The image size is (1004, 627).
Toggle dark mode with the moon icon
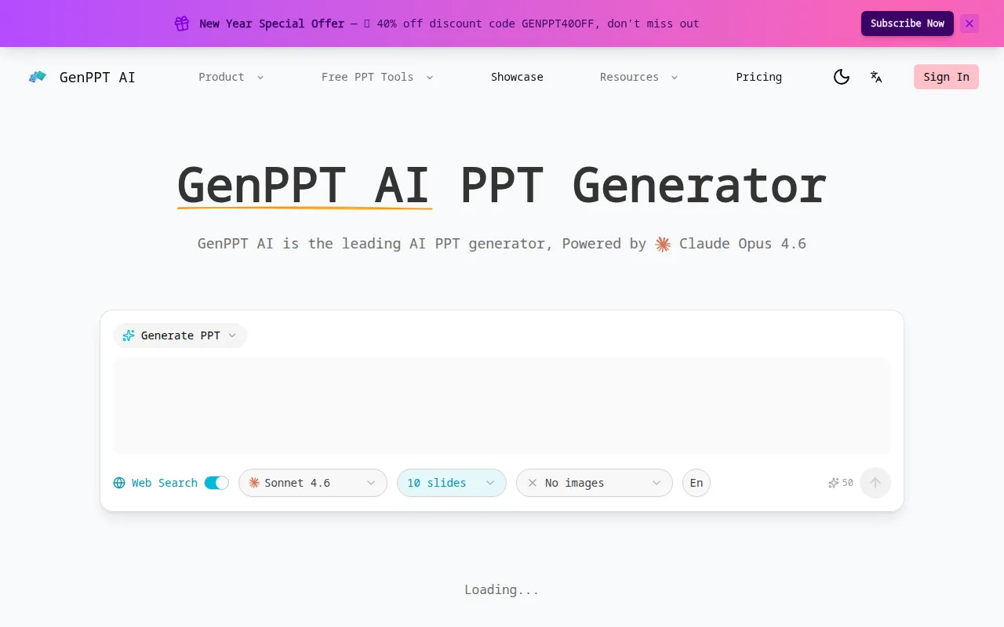pyautogui.click(x=842, y=77)
